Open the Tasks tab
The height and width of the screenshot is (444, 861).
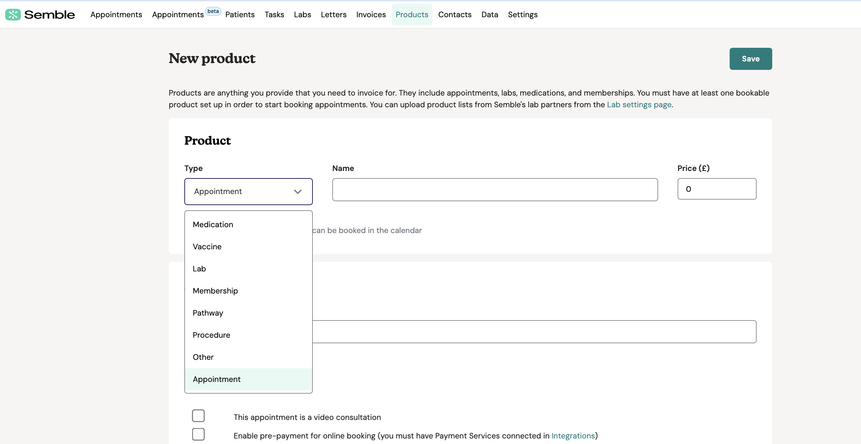pyautogui.click(x=274, y=15)
